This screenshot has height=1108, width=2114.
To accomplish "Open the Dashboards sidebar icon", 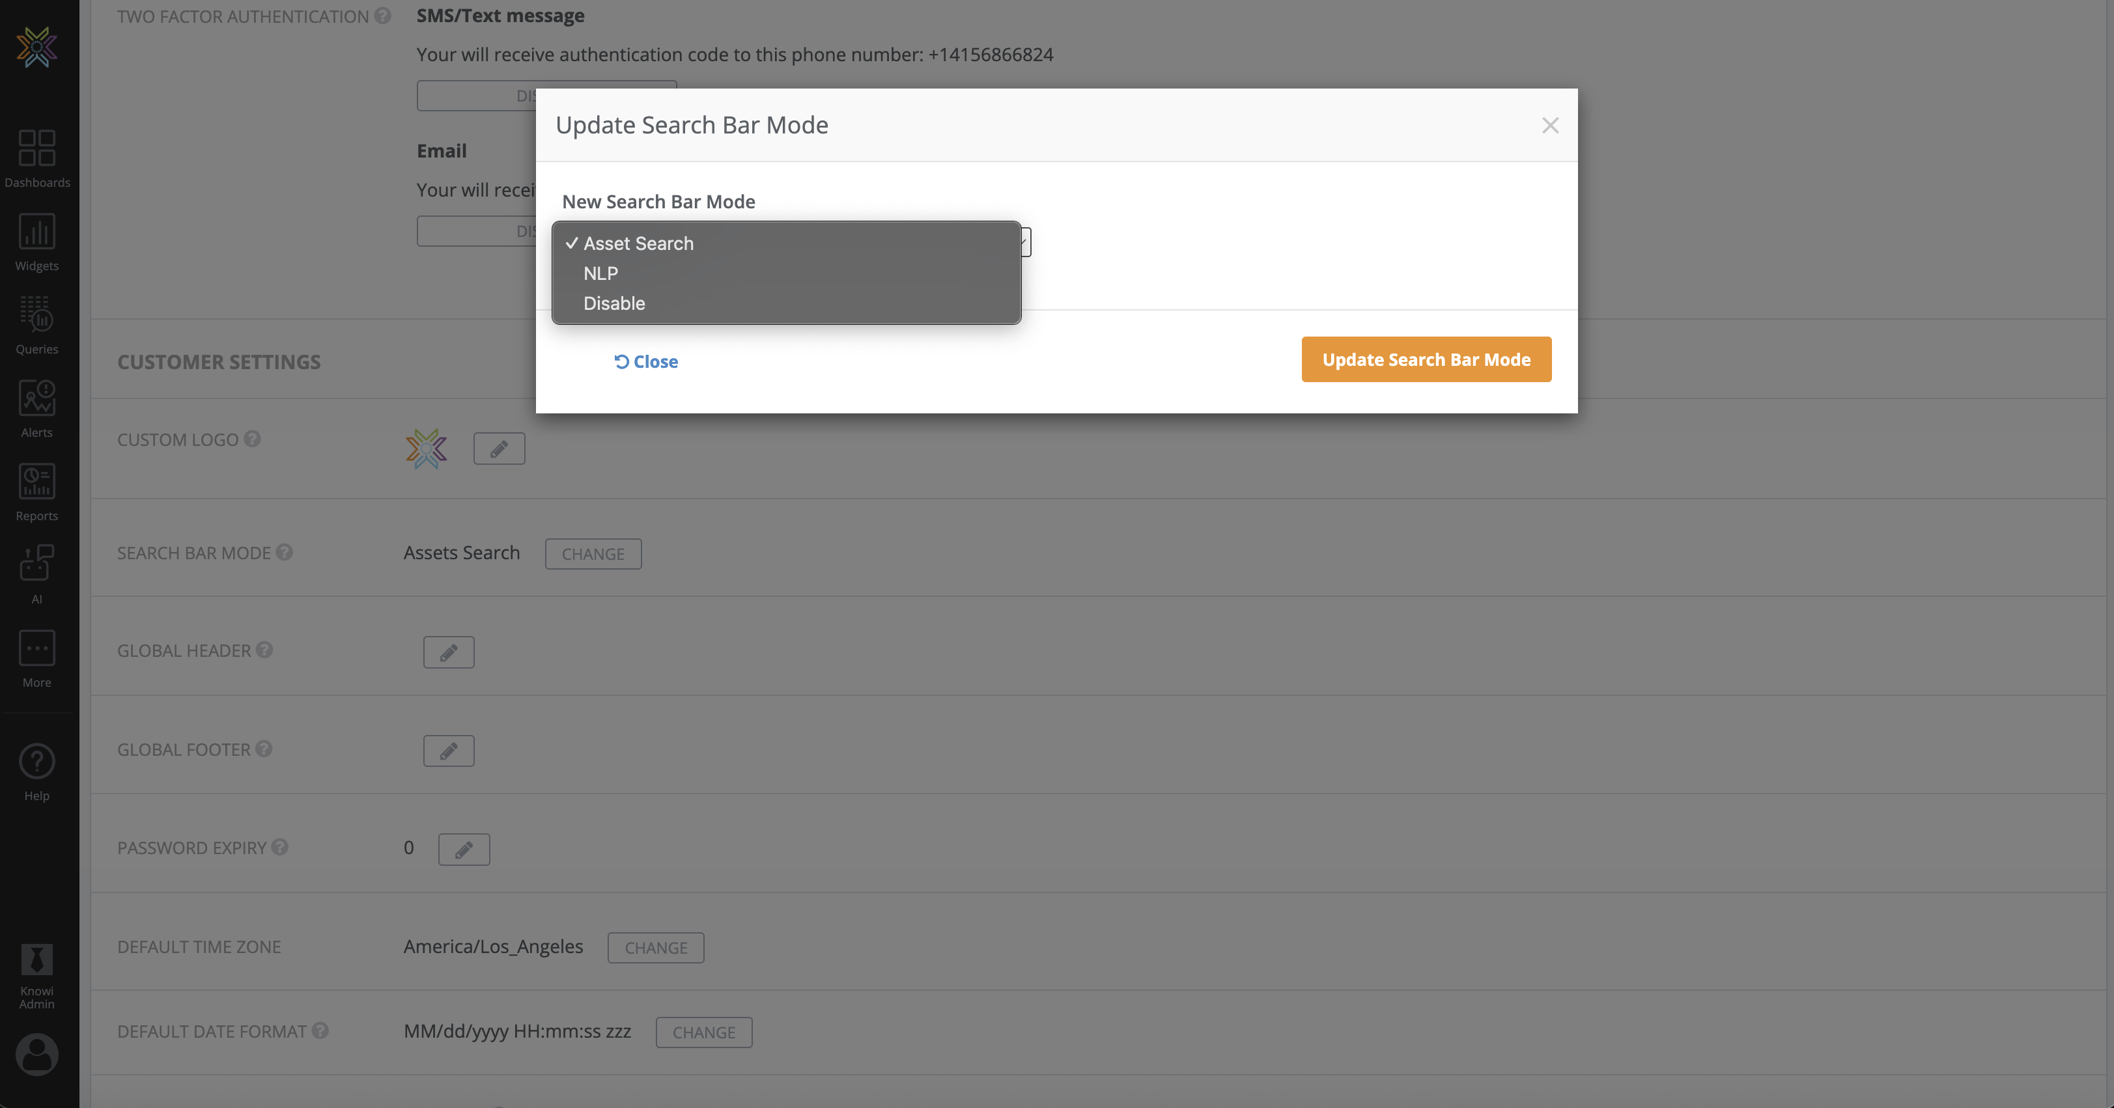I will tap(37, 158).
